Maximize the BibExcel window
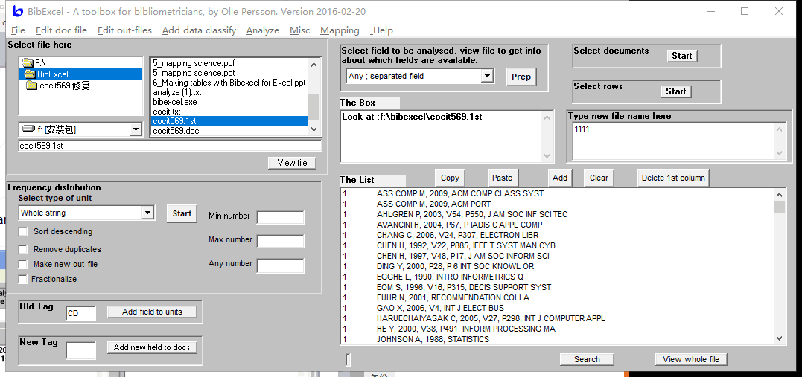802x377 pixels. [x=745, y=11]
